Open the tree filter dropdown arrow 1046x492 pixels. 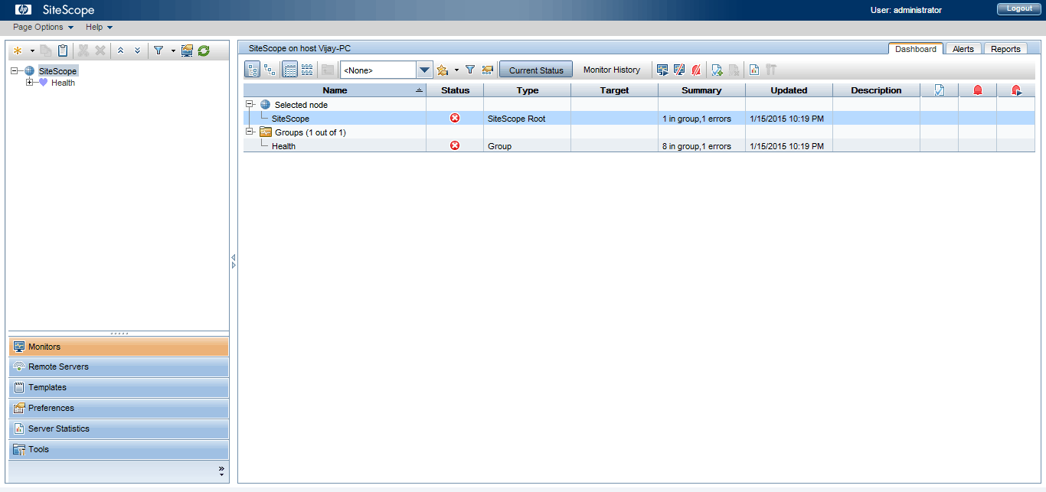click(173, 51)
